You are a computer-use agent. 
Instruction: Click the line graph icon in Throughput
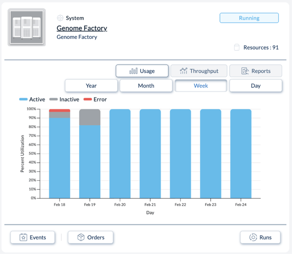click(x=183, y=71)
